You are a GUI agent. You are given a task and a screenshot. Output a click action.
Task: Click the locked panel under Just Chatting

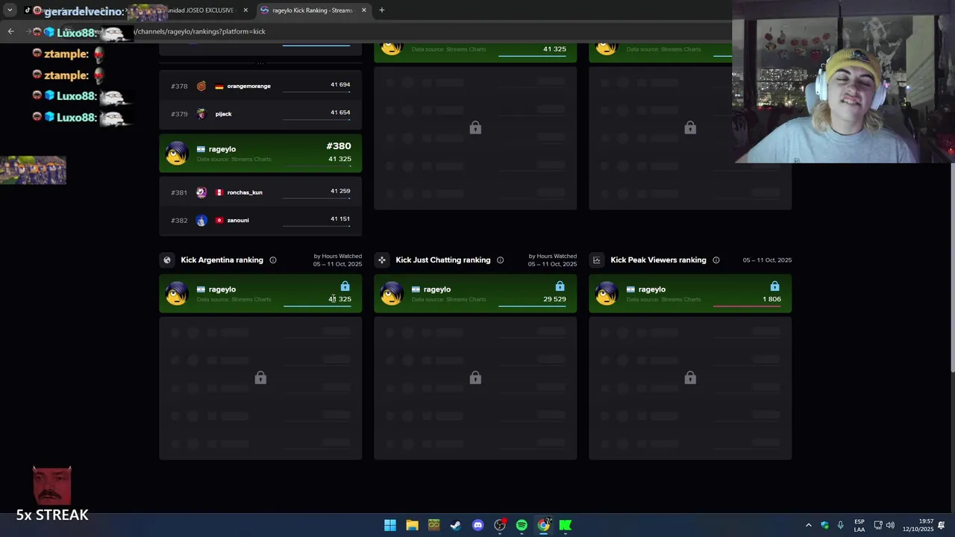tap(475, 388)
